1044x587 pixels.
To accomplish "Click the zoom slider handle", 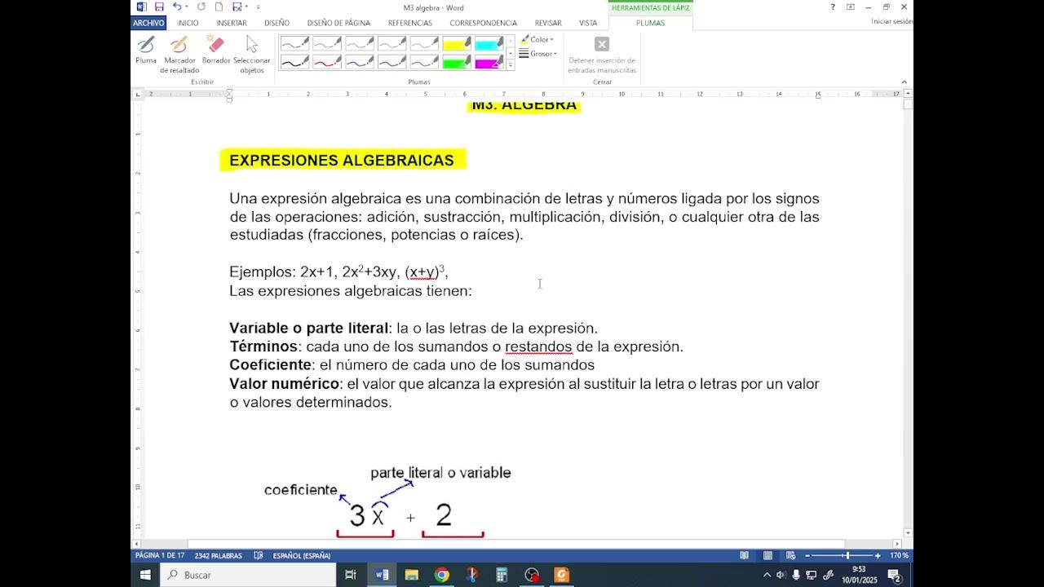I will (847, 555).
